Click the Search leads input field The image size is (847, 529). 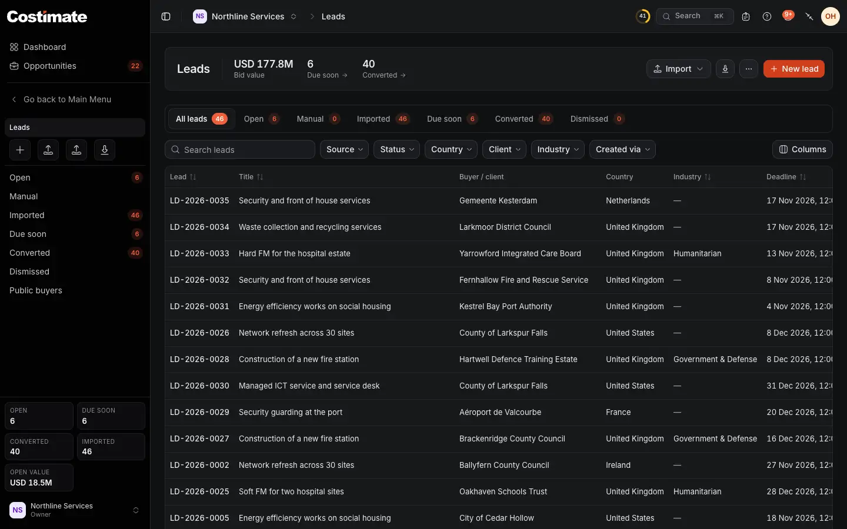(240, 149)
